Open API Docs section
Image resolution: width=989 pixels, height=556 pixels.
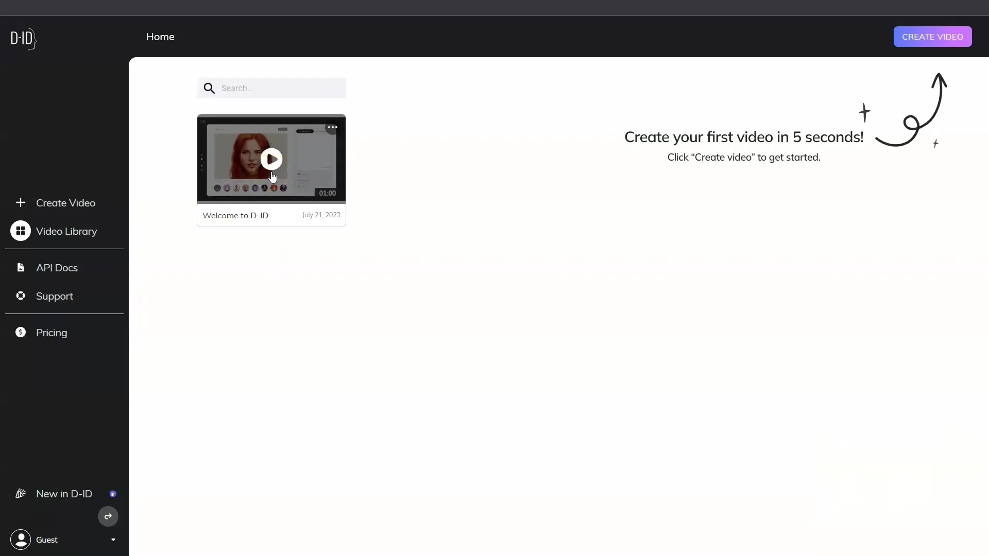coord(57,268)
